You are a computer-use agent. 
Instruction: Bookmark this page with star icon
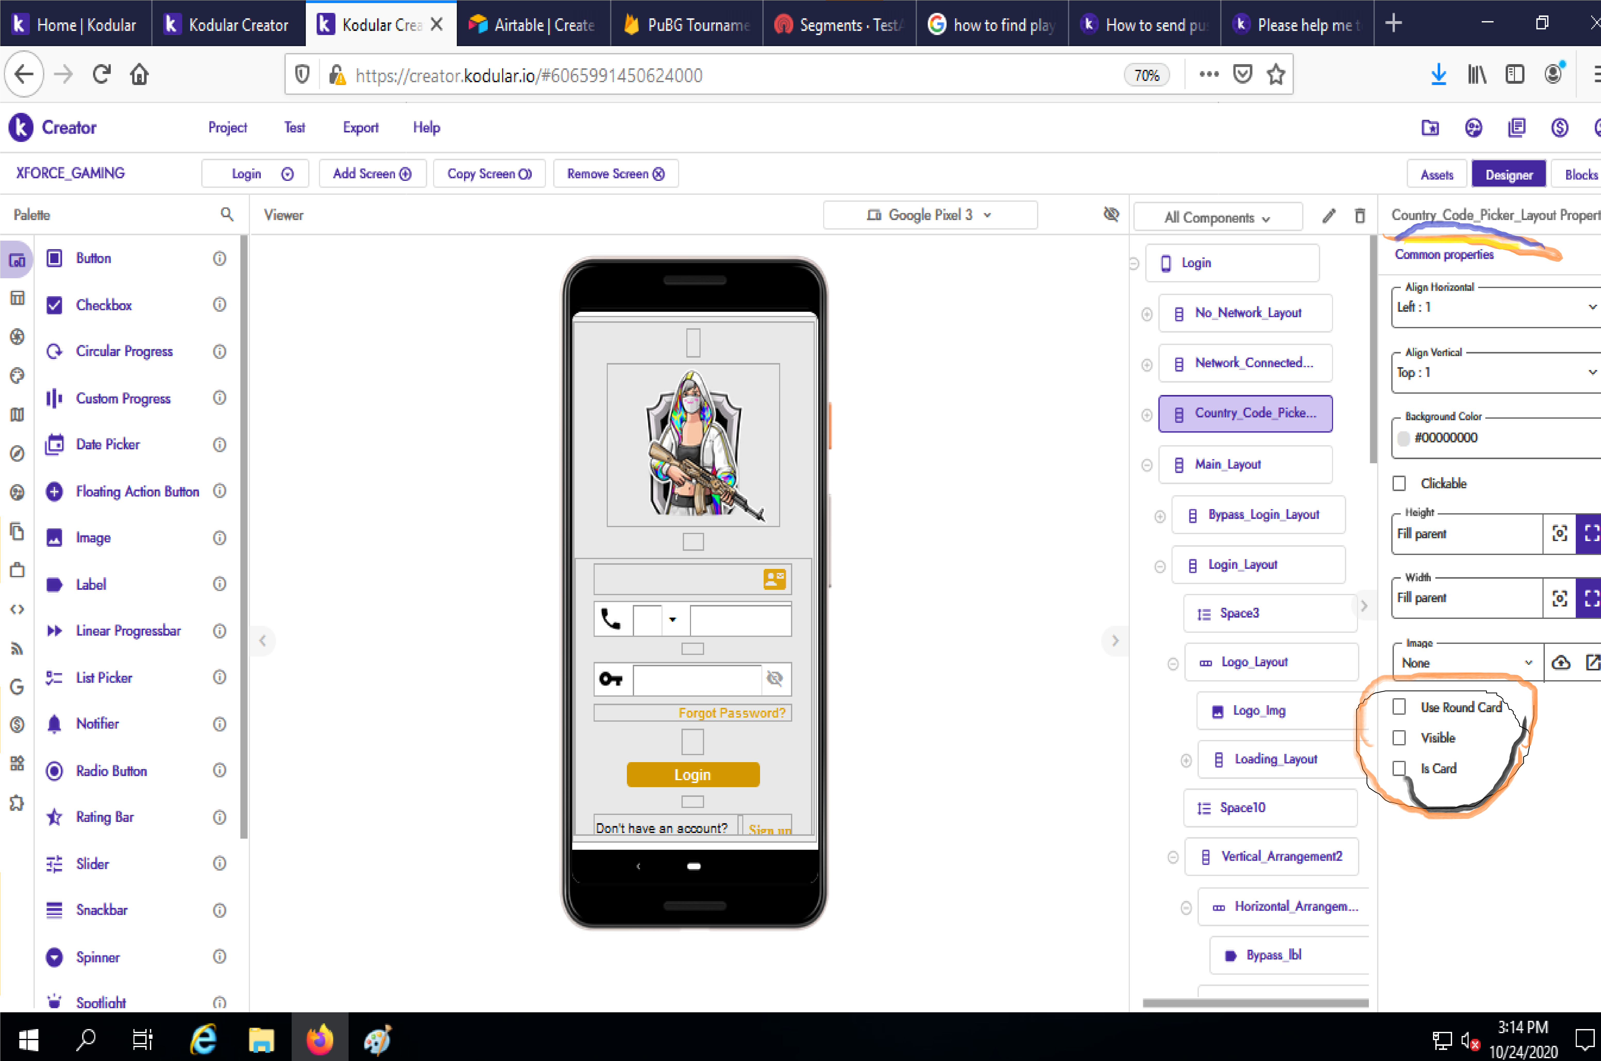pos(1276,74)
